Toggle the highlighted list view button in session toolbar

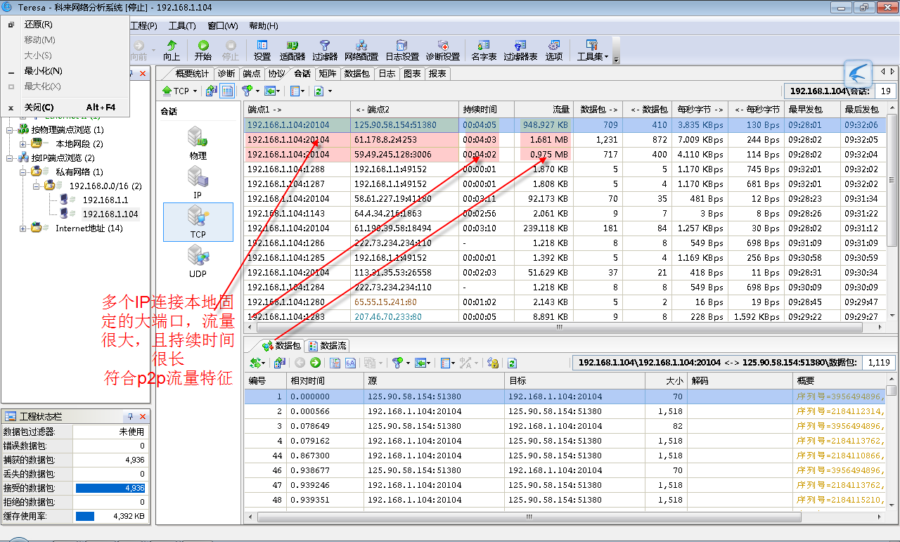(227, 91)
